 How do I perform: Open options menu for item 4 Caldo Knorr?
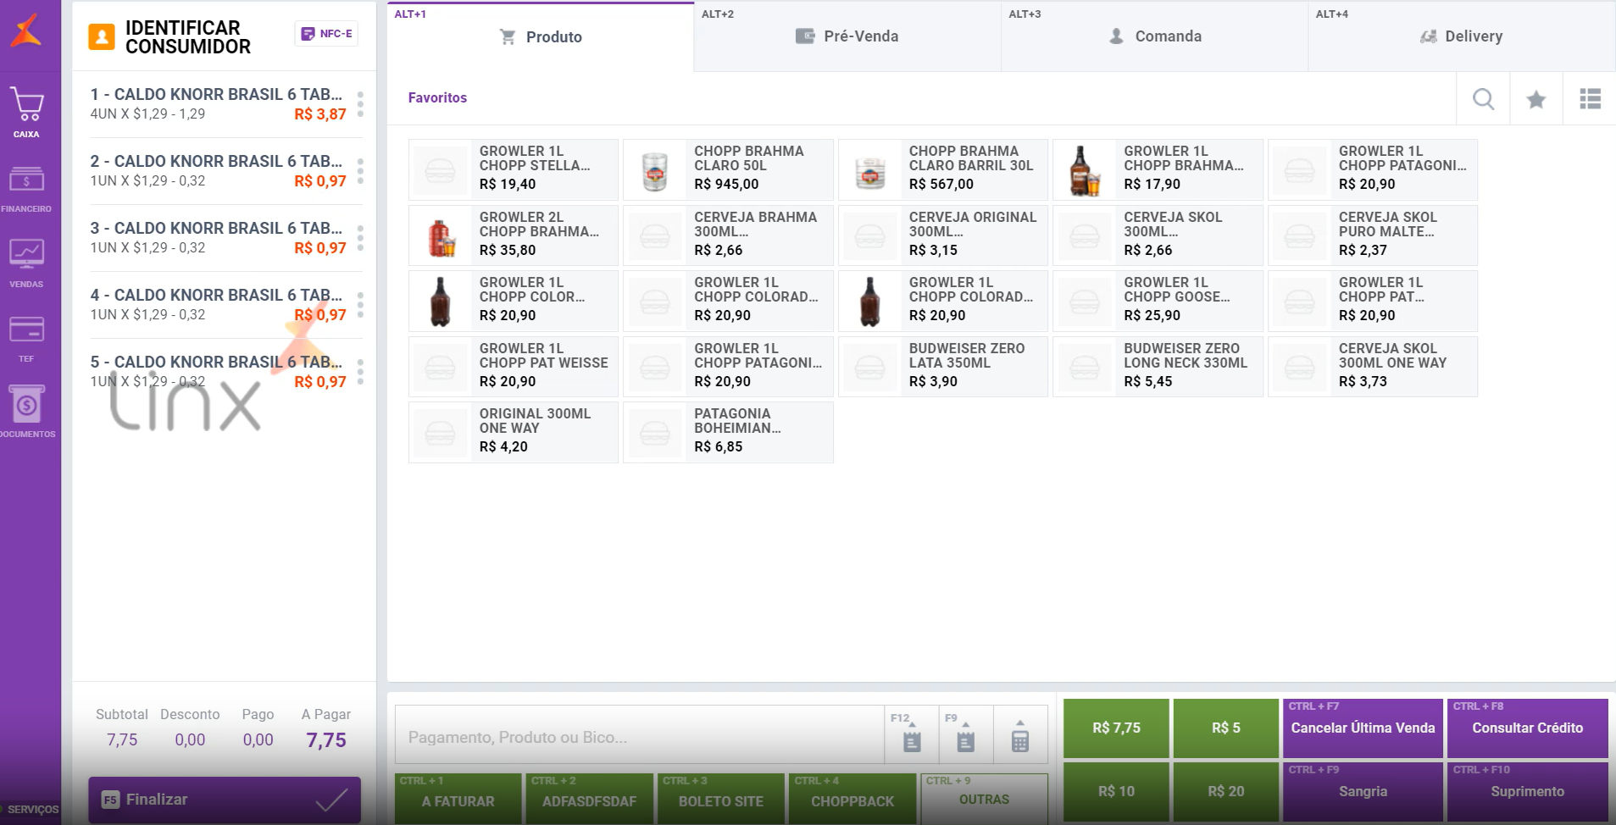click(361, 305)
